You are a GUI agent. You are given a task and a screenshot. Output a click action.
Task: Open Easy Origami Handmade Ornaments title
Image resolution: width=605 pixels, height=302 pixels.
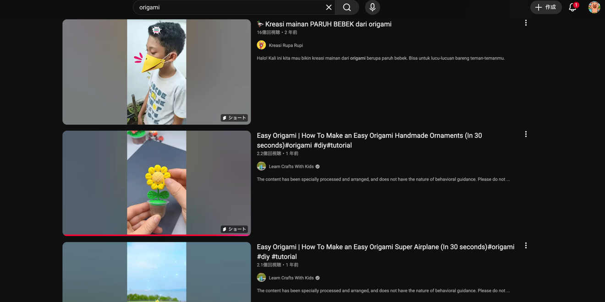click(x=369, y=140)
